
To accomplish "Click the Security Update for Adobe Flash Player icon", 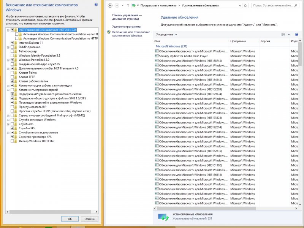I will (157, 56).
